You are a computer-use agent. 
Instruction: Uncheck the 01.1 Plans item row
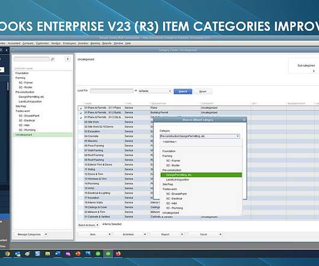click(81, 108)
